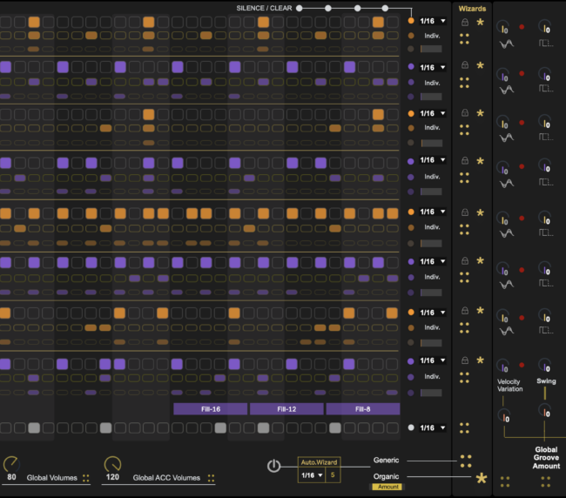Click the first track's wizard star icon
Image resolution: width=566 pixels, height=498 pixels.
point(479,20)
